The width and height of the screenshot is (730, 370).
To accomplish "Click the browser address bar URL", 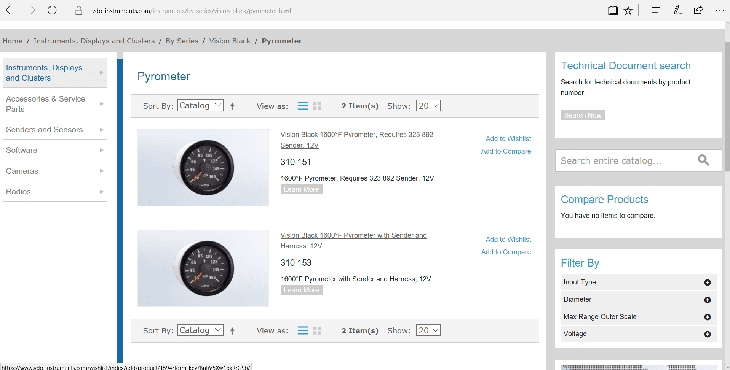I will [x=191, y=11].
